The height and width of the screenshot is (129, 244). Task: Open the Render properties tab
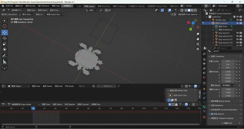[204, 59]
